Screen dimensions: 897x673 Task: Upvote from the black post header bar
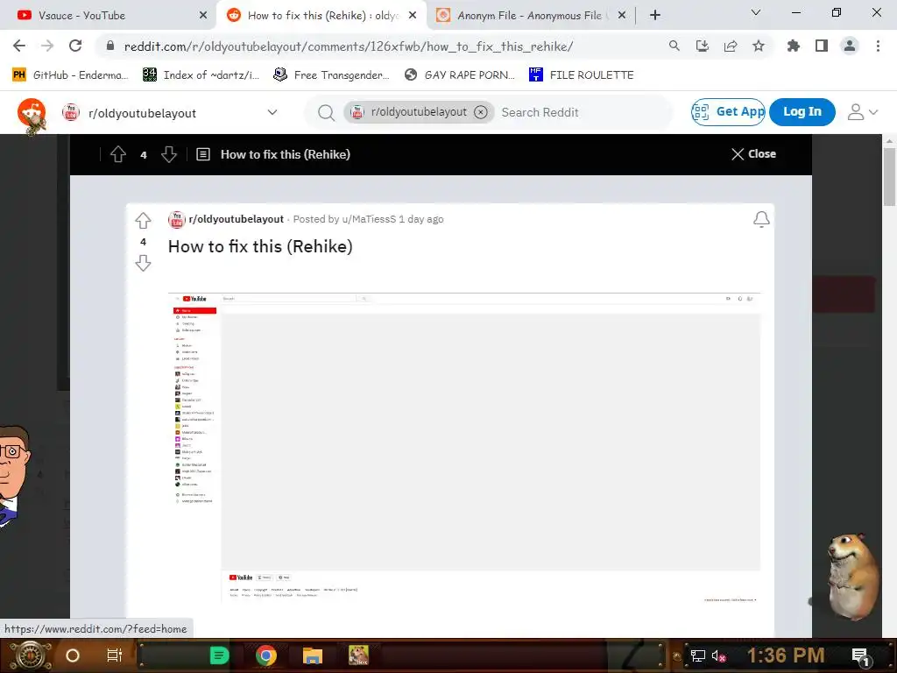click(118, 154)
